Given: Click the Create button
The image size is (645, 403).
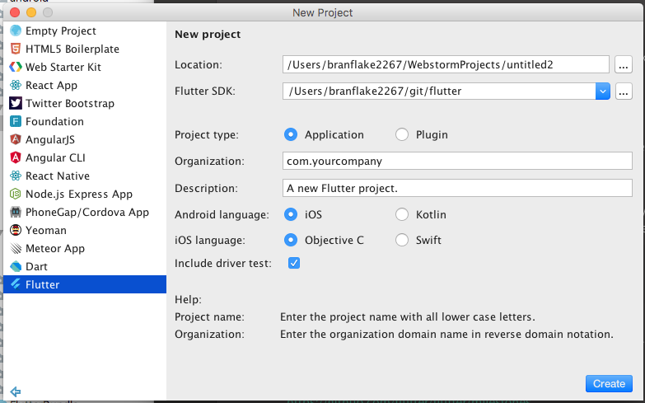Looking at the screenshot, I should pyautogui.click(x=609, y=383).
